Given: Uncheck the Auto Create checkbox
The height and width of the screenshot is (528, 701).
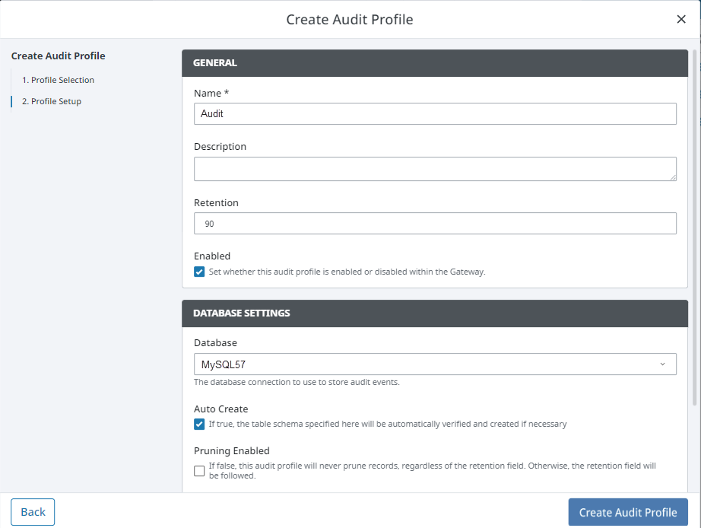Looking at the screenshot, I should (x=199, y=425).
